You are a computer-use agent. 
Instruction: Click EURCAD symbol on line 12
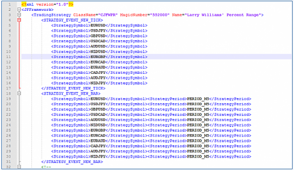coord(98,62)
